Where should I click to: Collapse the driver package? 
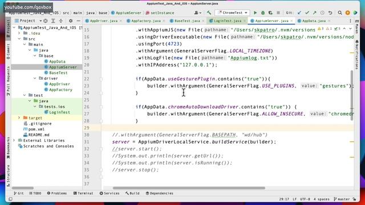pos(35,79)
